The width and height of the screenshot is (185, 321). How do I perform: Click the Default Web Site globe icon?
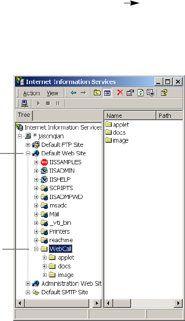(36, 153)
